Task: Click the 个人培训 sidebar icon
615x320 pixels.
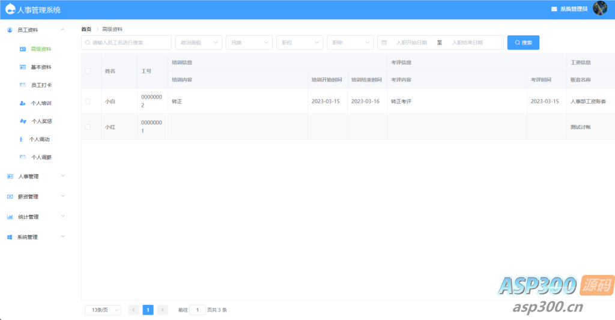Action: (23, 103)
